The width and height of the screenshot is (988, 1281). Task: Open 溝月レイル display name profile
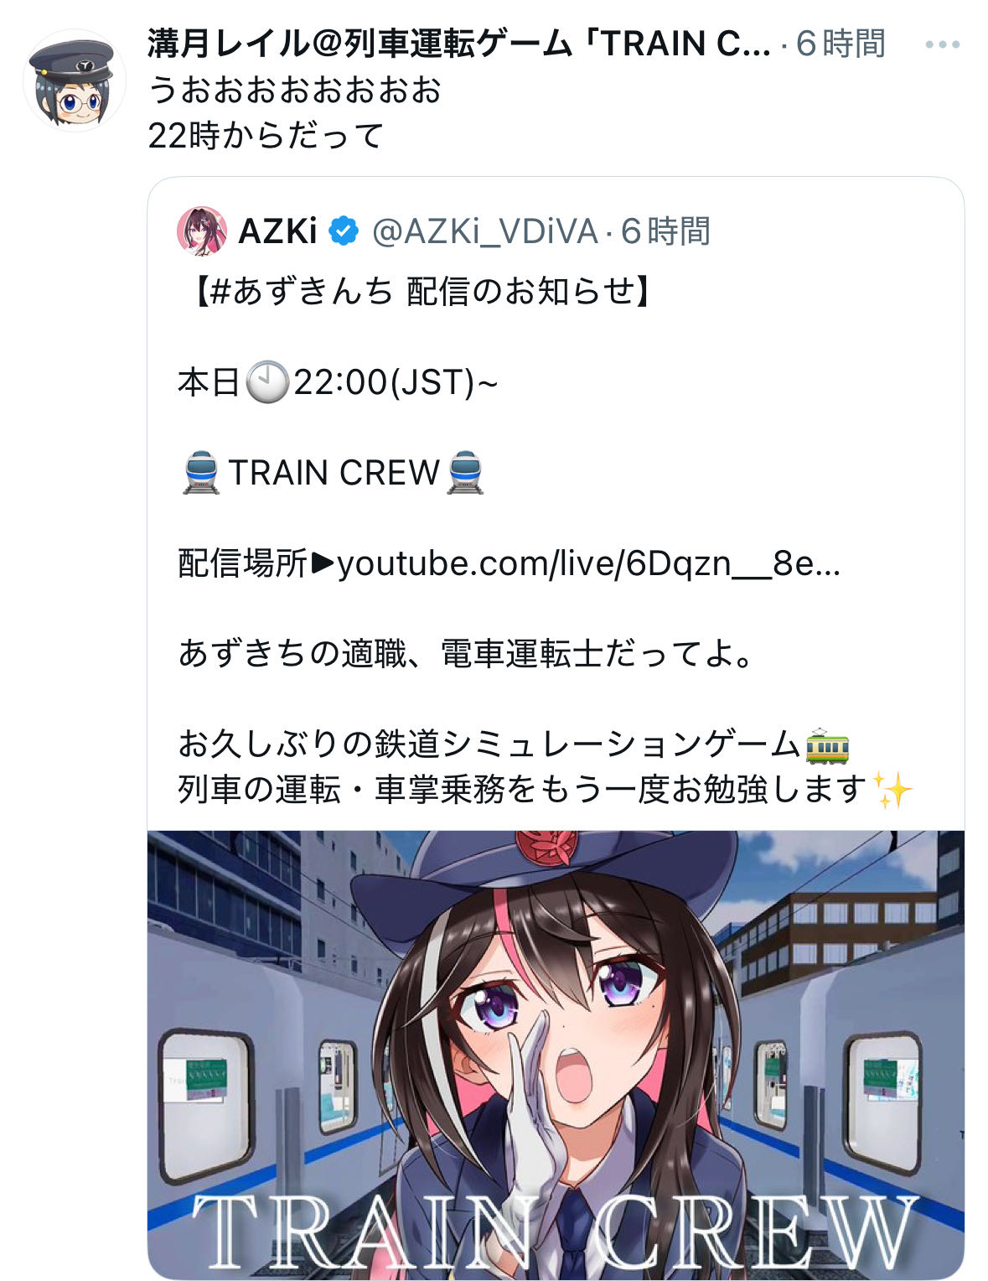click(459, 44)
